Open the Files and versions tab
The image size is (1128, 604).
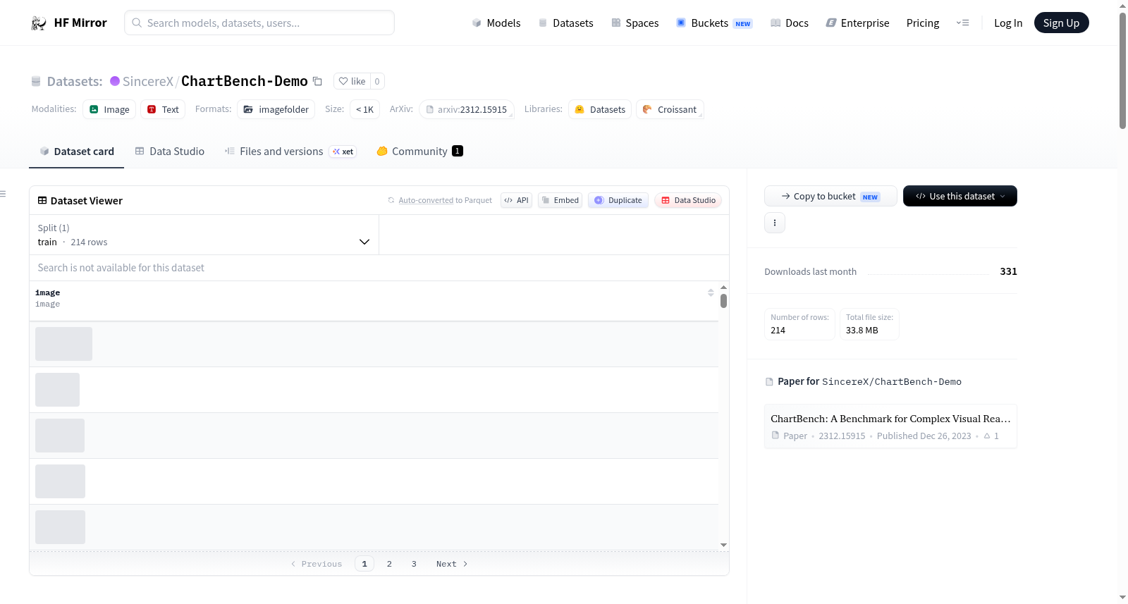click(290, 152)
